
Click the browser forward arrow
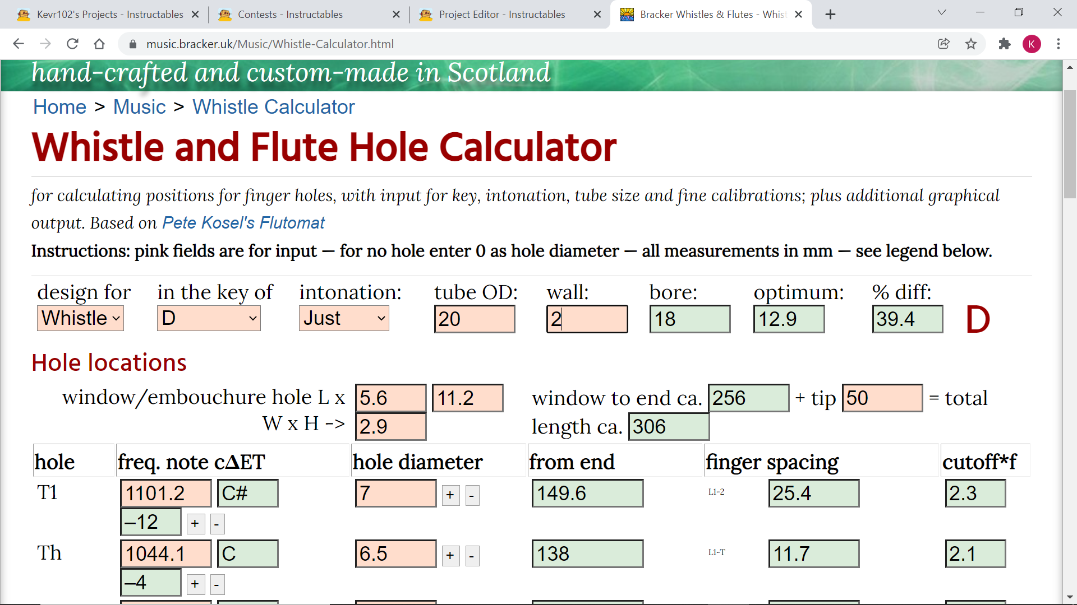coord(45,44)
